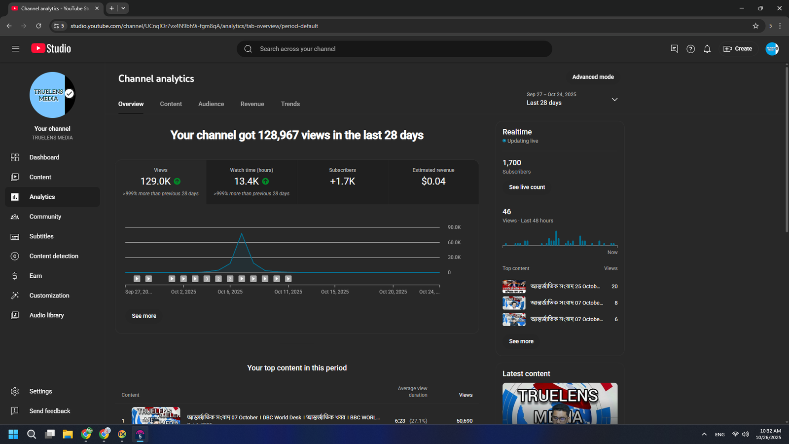This screenshot has height=444, width=789.
Task: Open the browser tab list dropdown arrow
Action: pyautogui.click(x=123, y=8)
